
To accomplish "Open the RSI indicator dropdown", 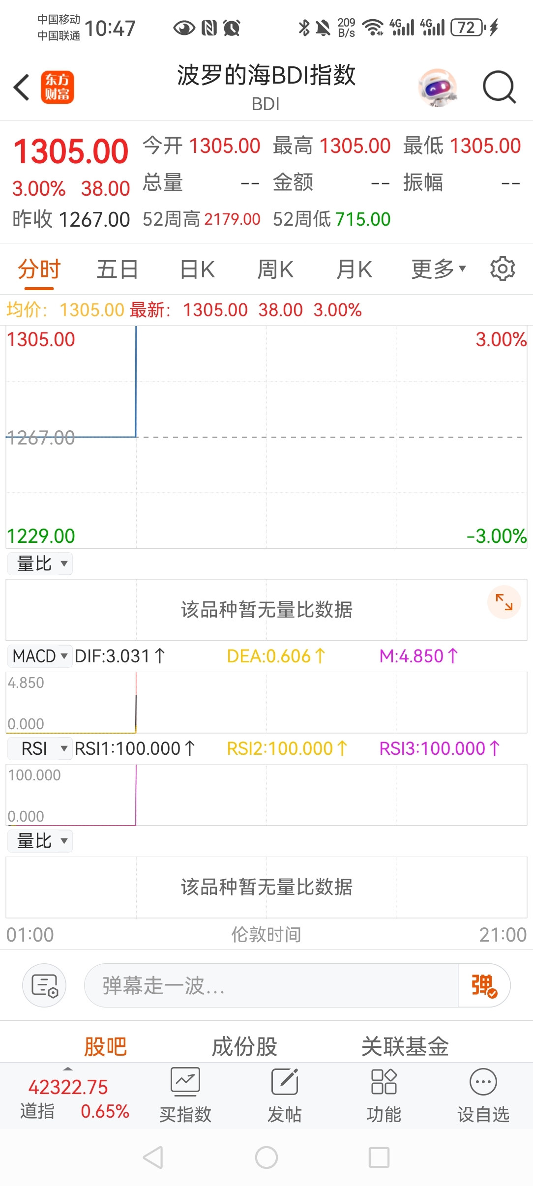I will pyautogui.click(x=39, y=748).
